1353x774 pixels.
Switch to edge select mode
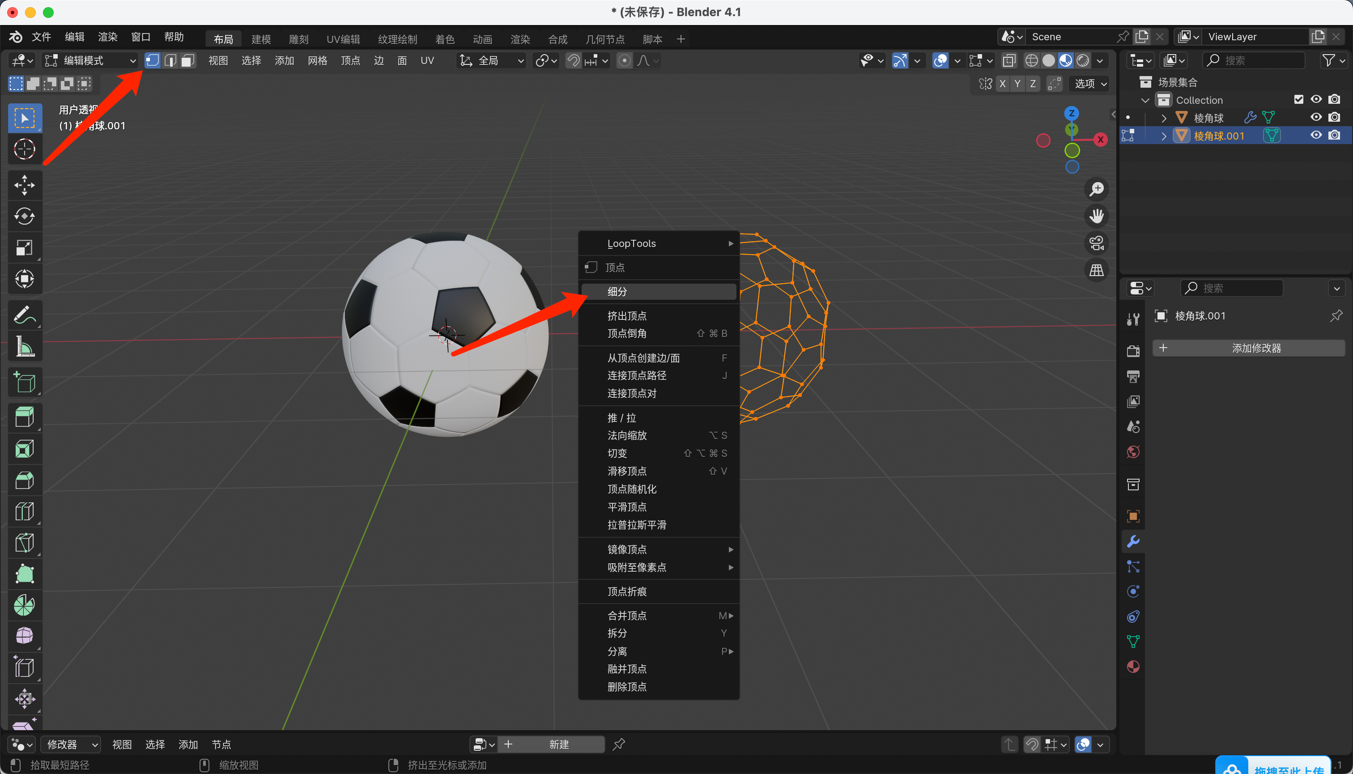(x=170, y=60)
